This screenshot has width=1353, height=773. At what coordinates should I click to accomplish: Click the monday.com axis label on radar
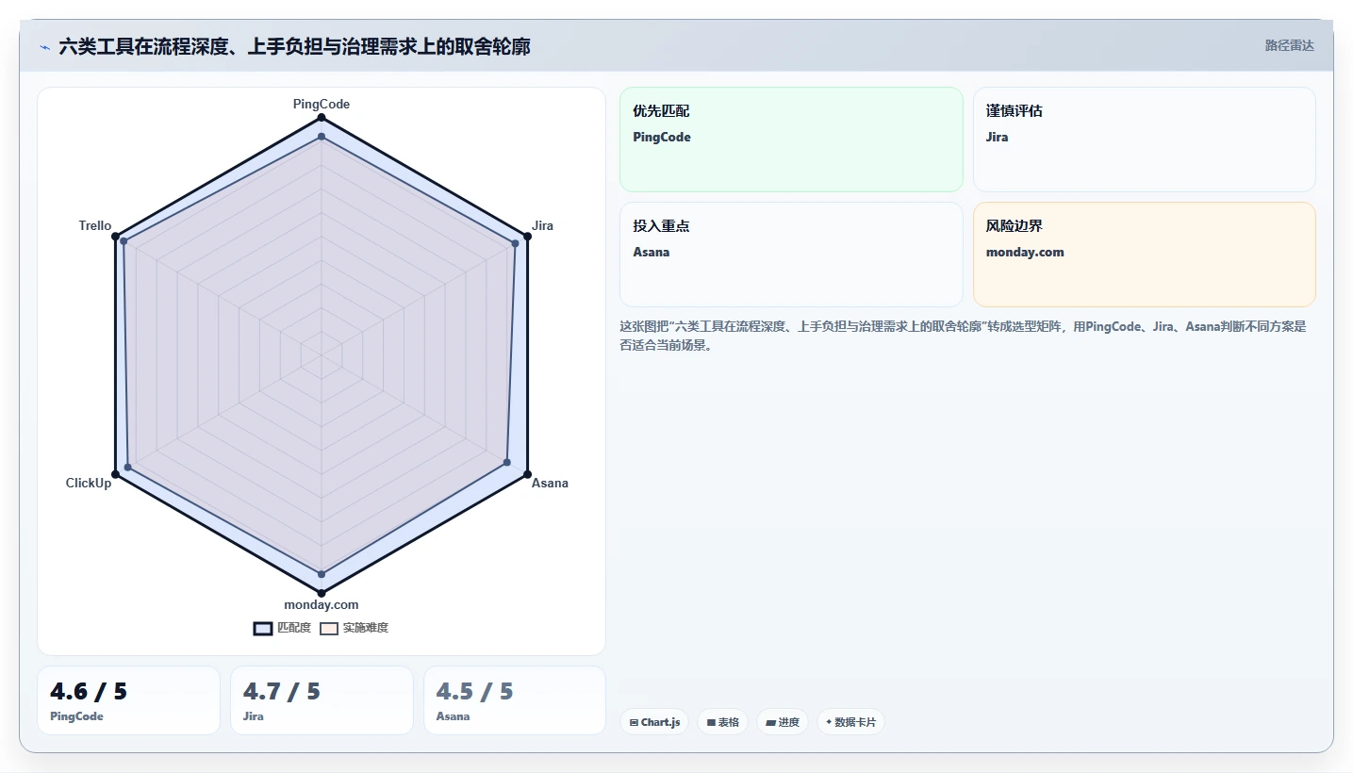(x=322, y=604)
